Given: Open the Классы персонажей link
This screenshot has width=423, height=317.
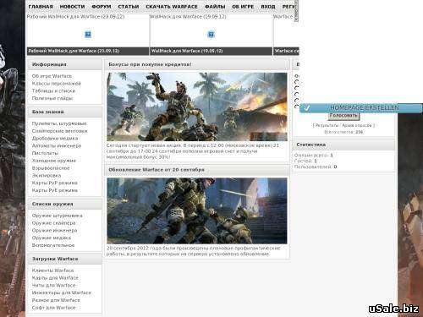Looking at the screenshot, I should tap(57, 84).
